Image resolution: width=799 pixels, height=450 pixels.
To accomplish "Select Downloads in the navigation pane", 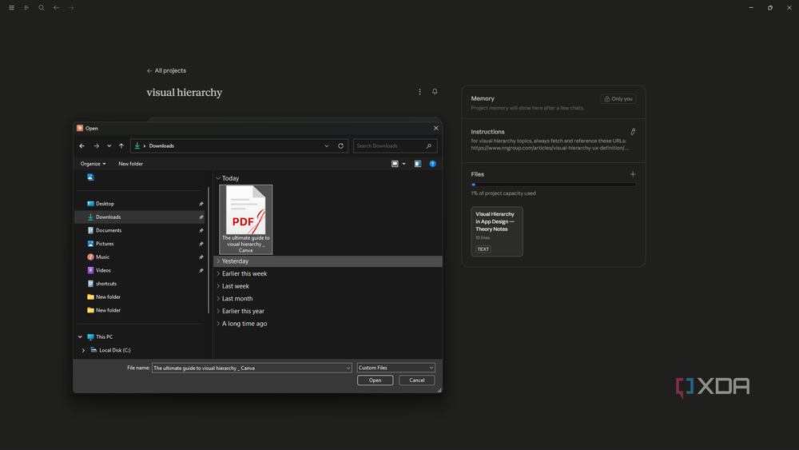I will point(140,217).
